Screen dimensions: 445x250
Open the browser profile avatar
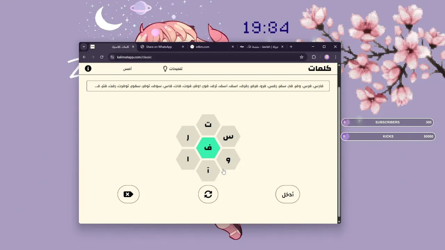click(x=327, y=57)
